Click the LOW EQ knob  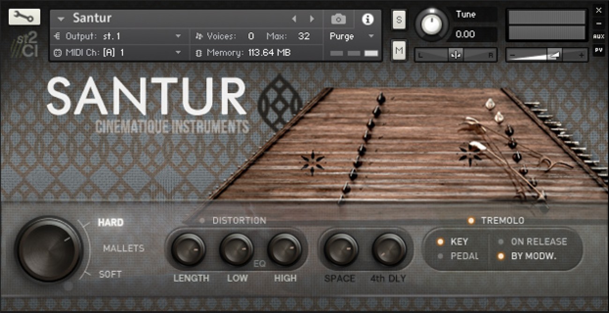237,249
